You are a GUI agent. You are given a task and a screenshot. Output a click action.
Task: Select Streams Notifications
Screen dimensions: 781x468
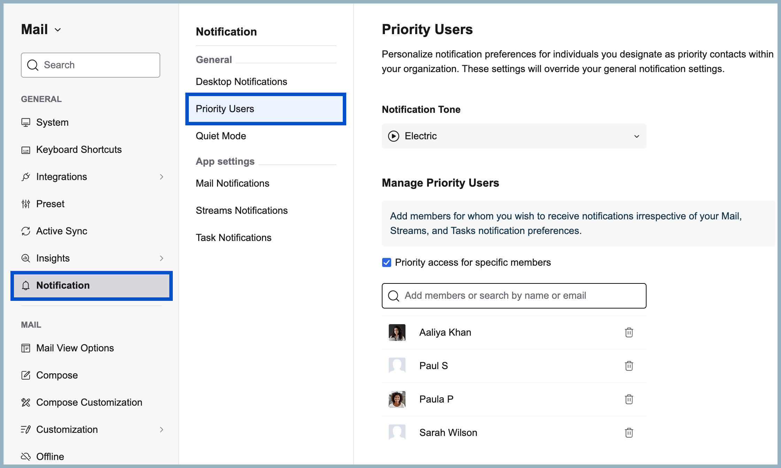[x=242, y=210]
